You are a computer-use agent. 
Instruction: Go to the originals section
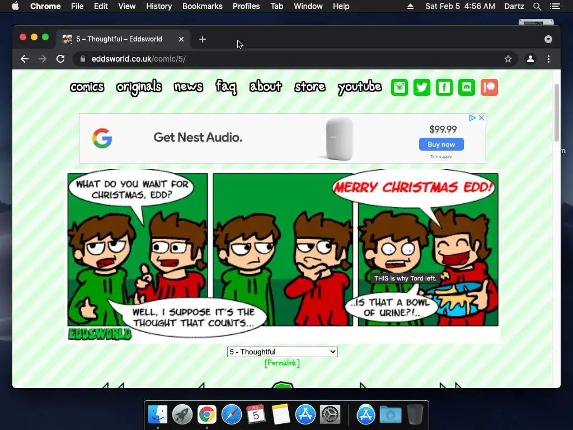139,87
